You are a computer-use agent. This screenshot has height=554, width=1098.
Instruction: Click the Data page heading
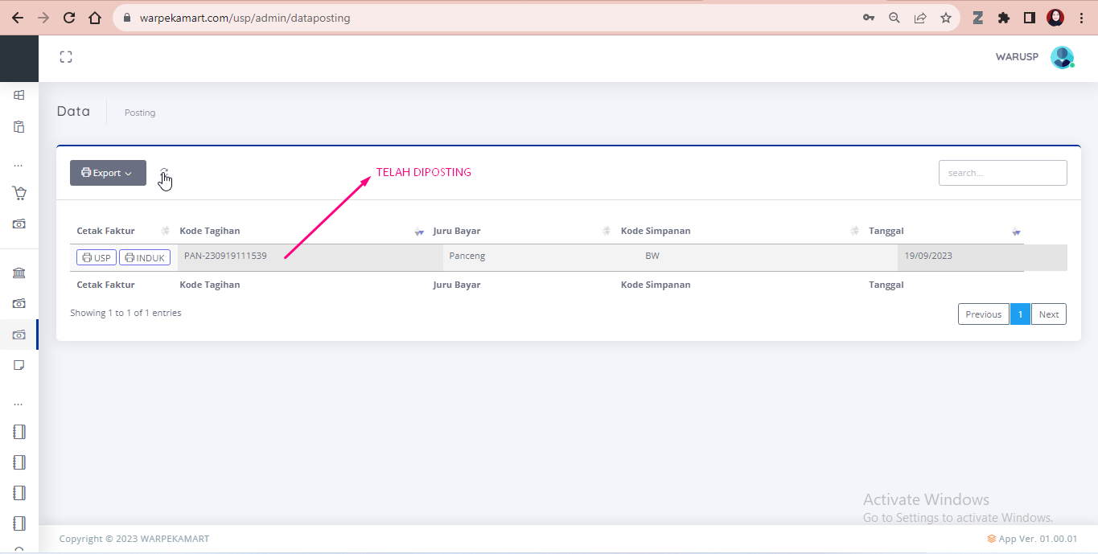coord(73,111)
